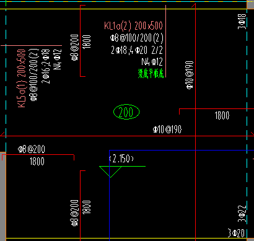Click the 1800 dimension at right side
Screen dimensions: 254x241
pos(222,115)
